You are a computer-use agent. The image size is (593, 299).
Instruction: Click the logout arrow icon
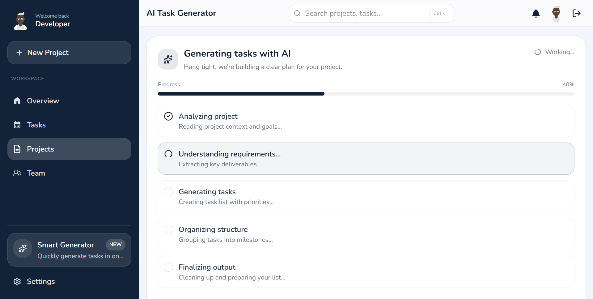pos(576,13)
